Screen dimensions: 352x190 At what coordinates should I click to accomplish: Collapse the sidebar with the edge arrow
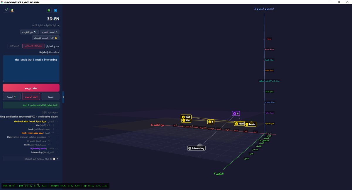(63, 97)
